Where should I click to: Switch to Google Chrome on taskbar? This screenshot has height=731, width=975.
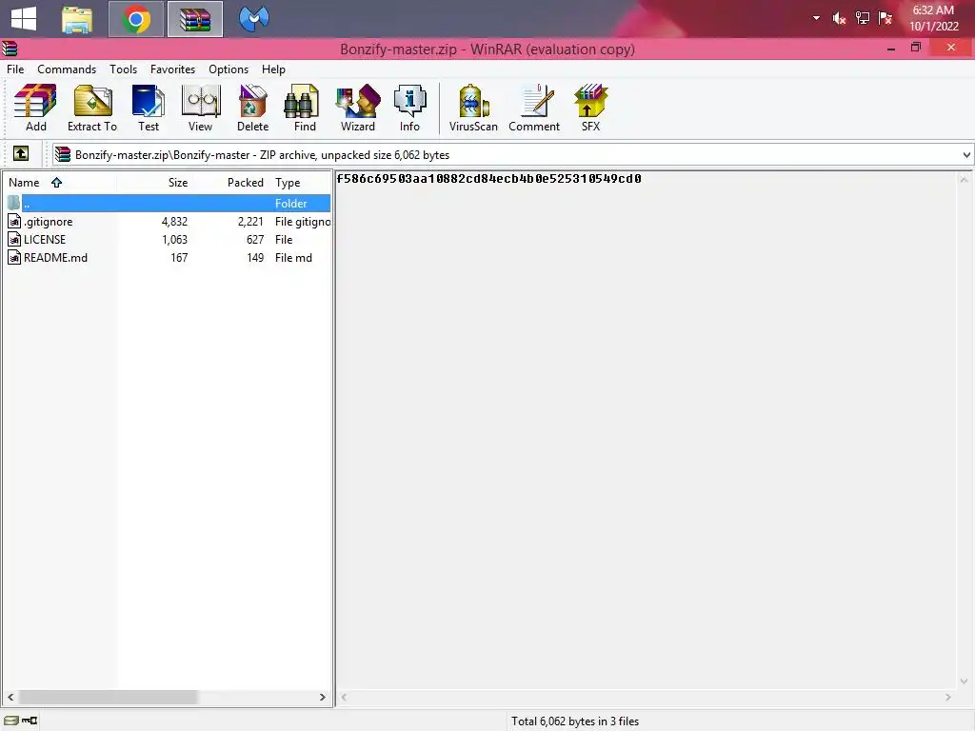point(136,19)
